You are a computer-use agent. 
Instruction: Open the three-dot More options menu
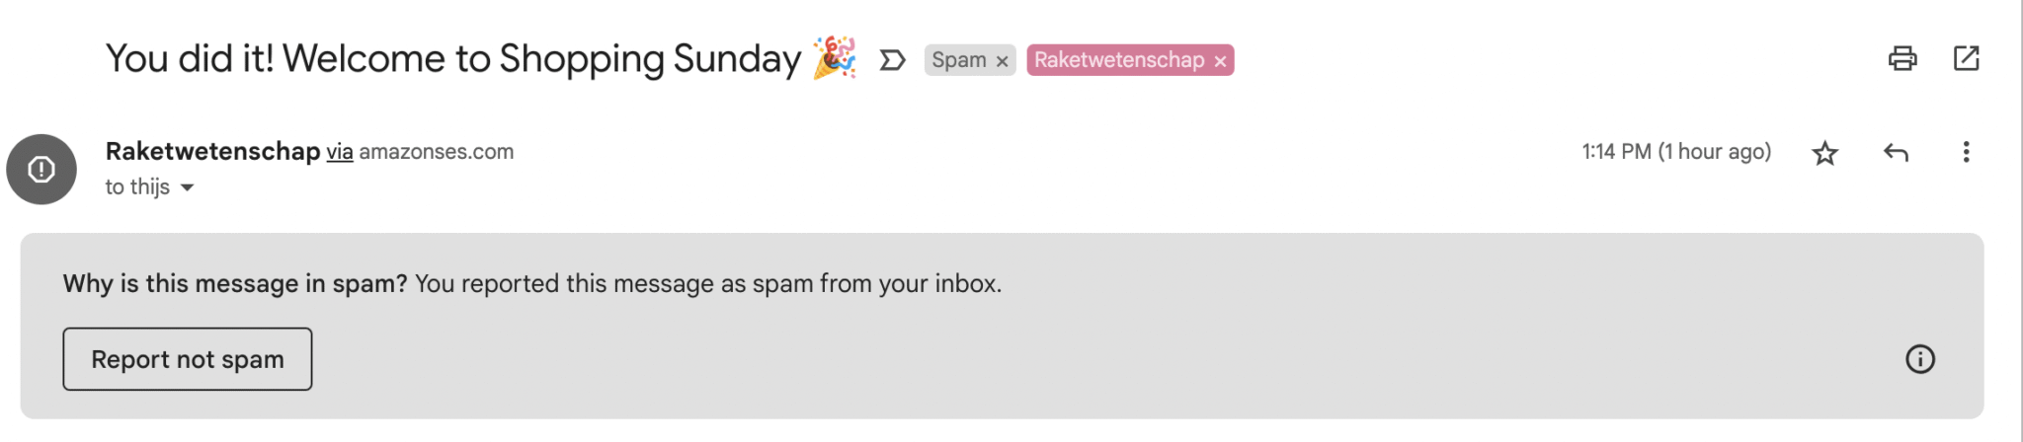pyautogui.click(x=1966, y=152)
